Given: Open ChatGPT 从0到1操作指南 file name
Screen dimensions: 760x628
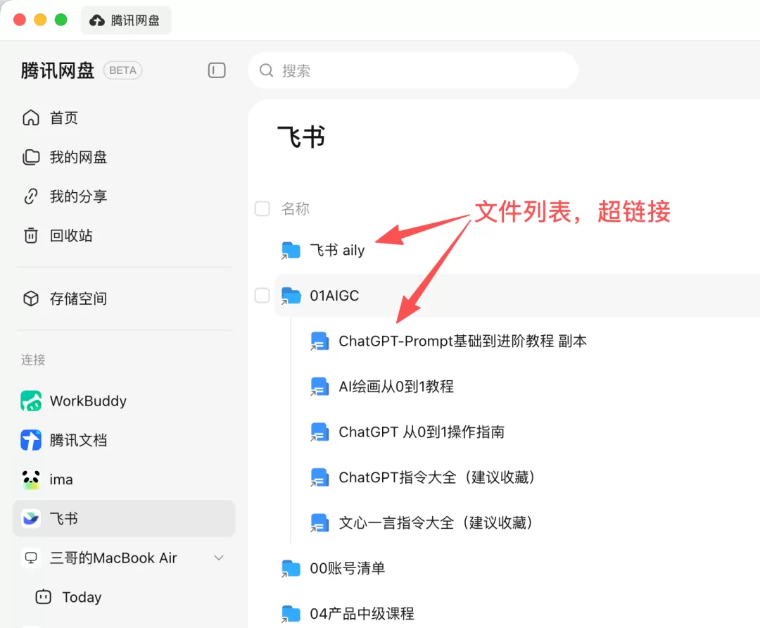Looking at the screenshot, I should point(422,432).
